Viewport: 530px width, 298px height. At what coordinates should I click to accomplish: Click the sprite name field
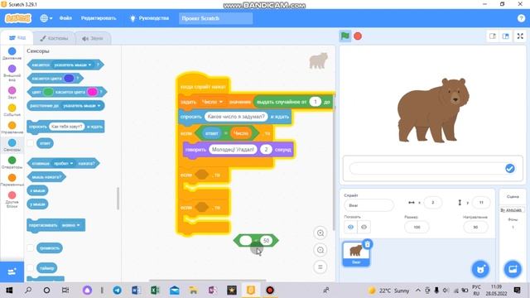369,205
